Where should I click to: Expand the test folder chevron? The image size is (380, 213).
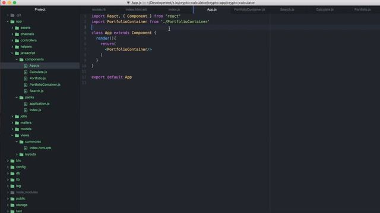[x=8, y=211]
